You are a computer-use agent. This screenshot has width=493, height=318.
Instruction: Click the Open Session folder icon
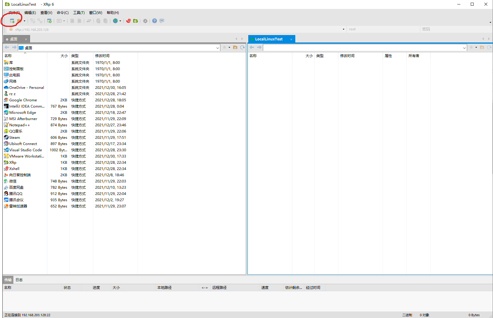(x=19, y=21)
